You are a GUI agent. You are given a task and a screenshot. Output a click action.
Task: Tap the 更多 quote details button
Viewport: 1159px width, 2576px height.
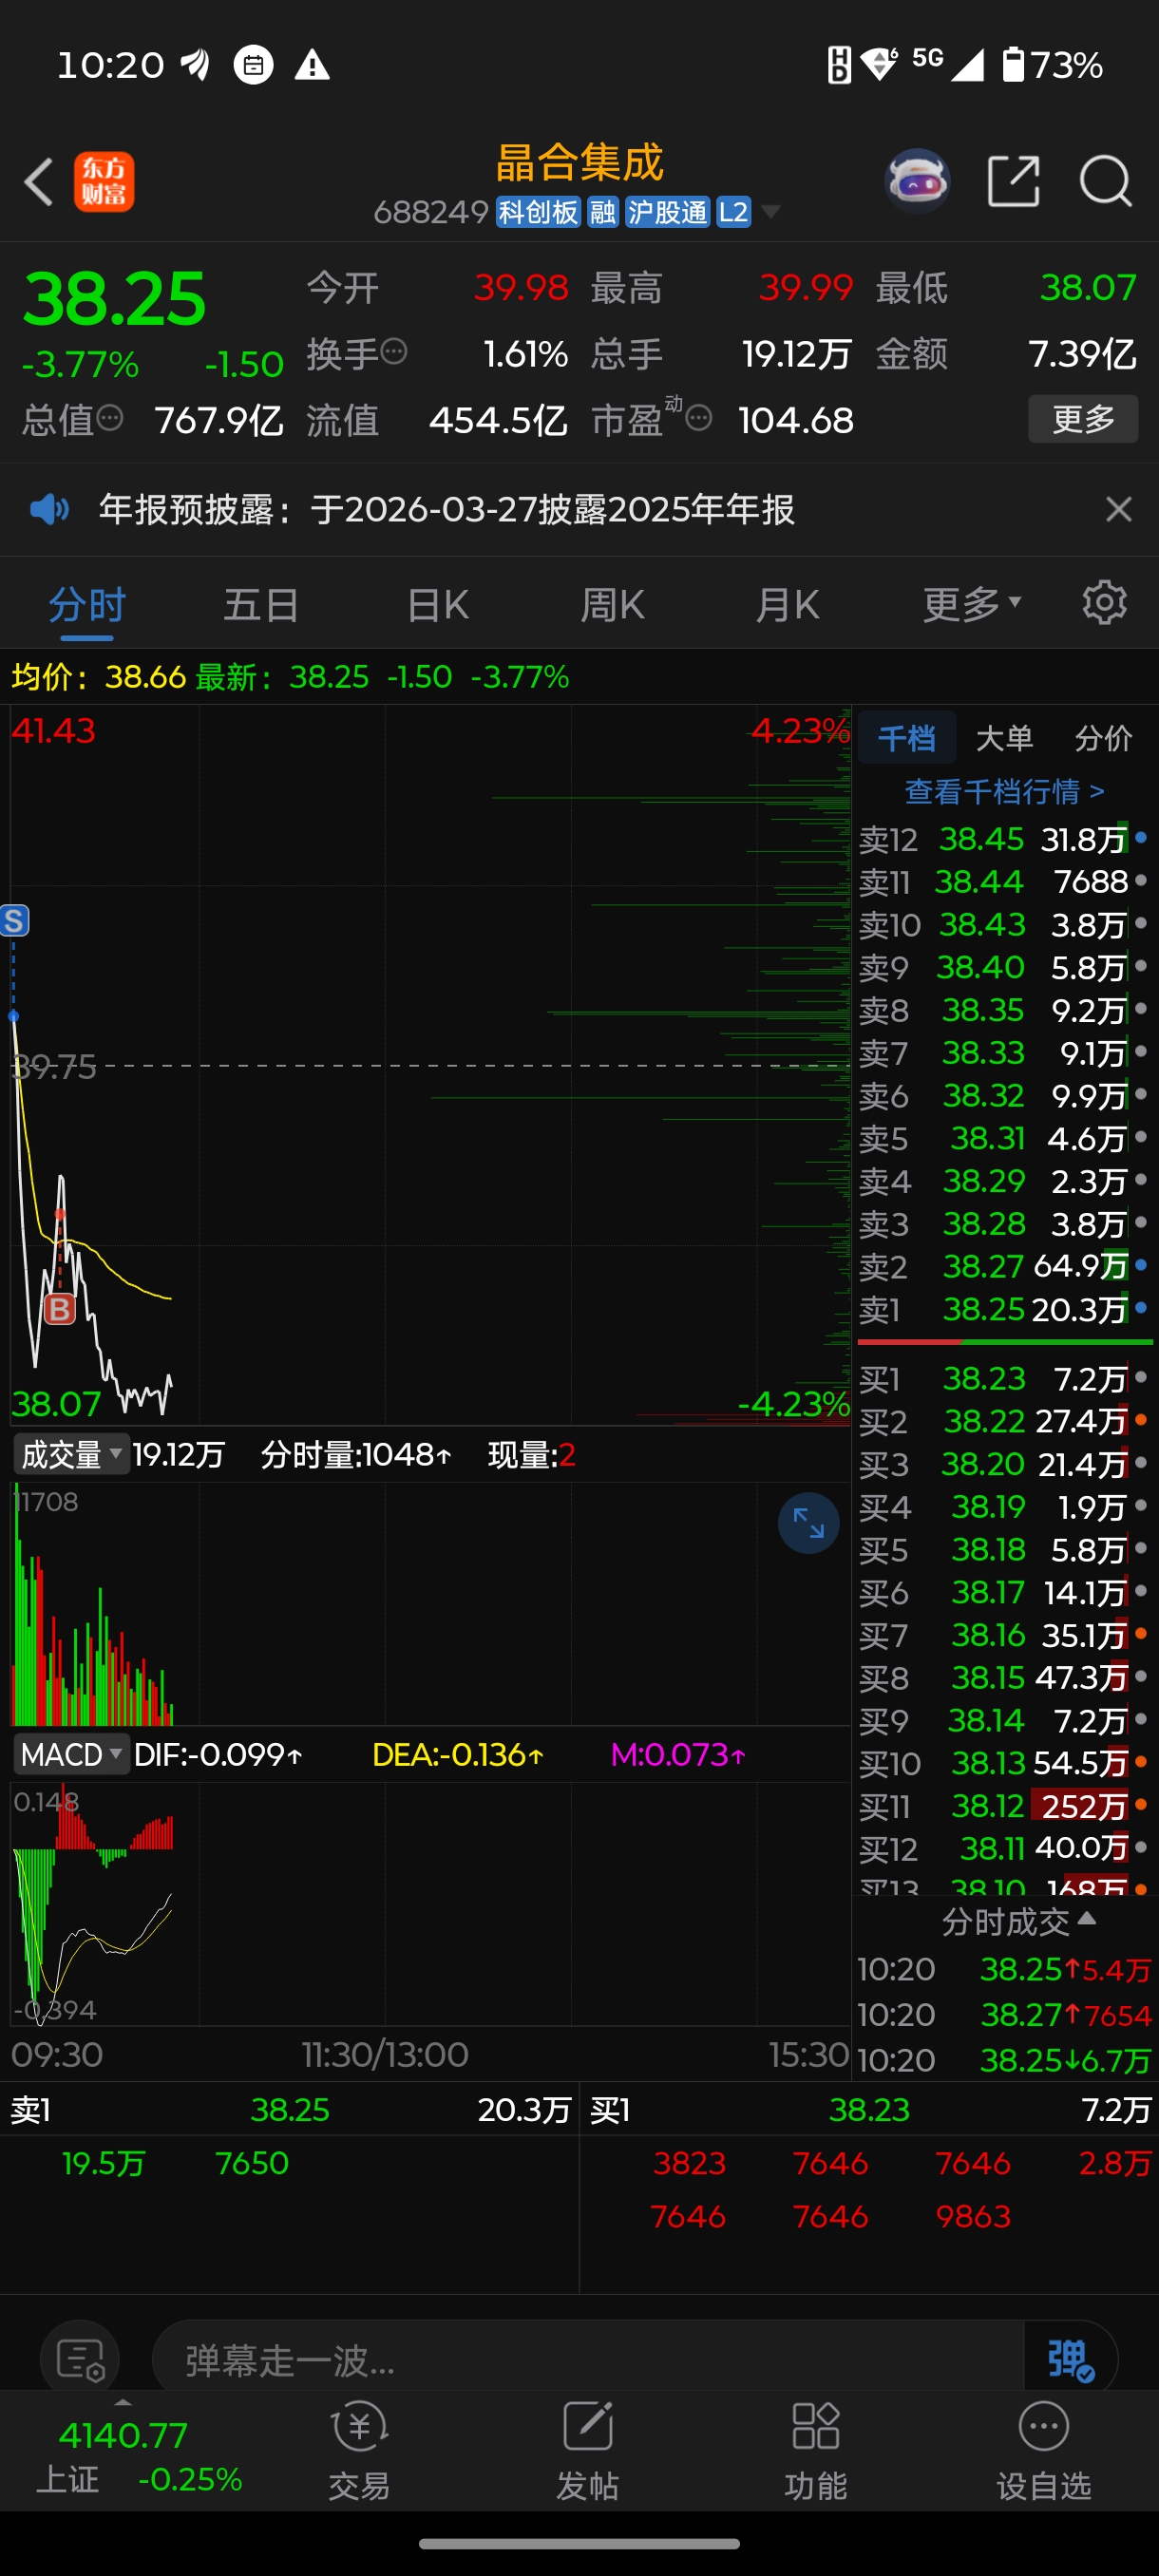pos(1083,418)
